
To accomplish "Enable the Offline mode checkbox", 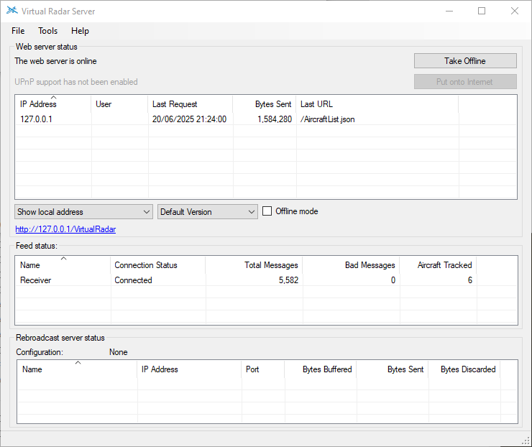I will pyautogui.click(x=267, y=211).
